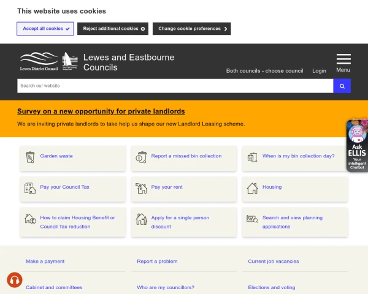The image size is (368, 294).
Task: Open Both councils - choose council
Action: coord(264,71)
